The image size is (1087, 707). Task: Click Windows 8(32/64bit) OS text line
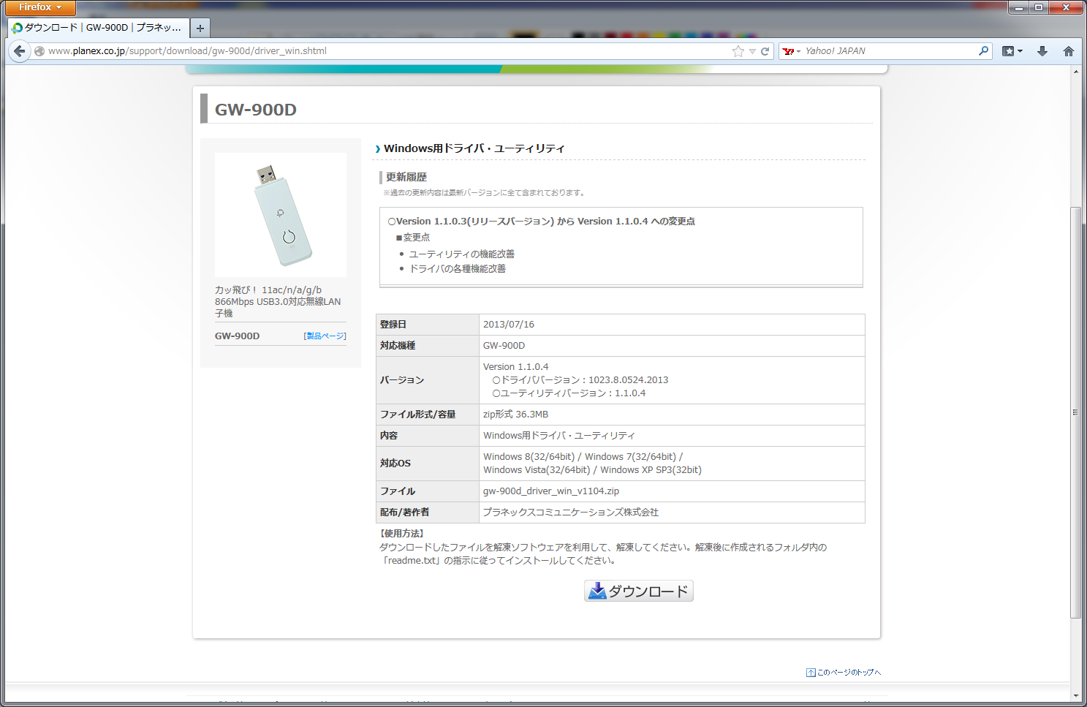(x=583, y=457)
